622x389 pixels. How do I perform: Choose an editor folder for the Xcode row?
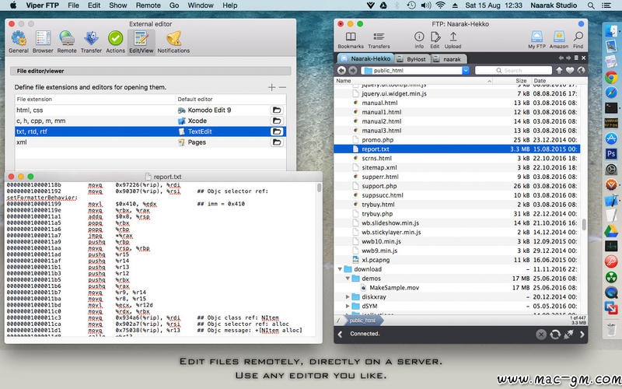click(277, 121)
